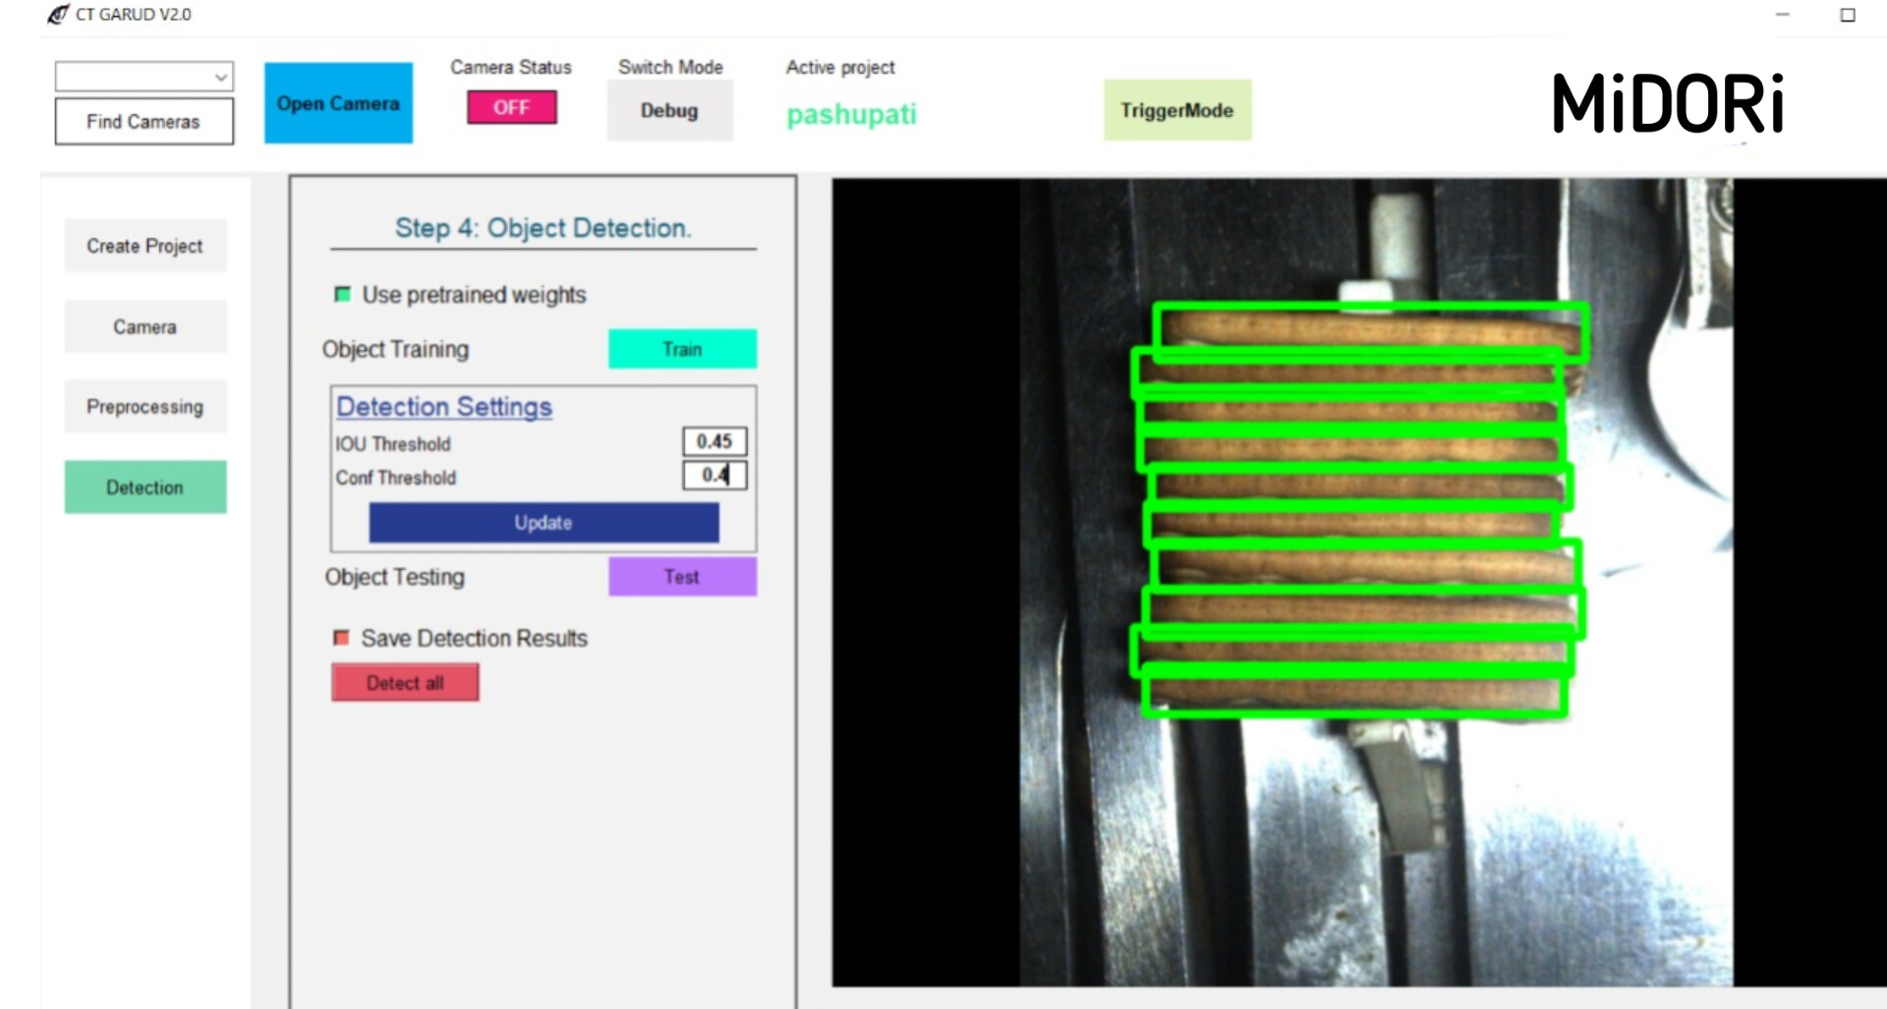Open the camera selection dropdown
The image size is (1887, 1009).
tap(143, 77)
